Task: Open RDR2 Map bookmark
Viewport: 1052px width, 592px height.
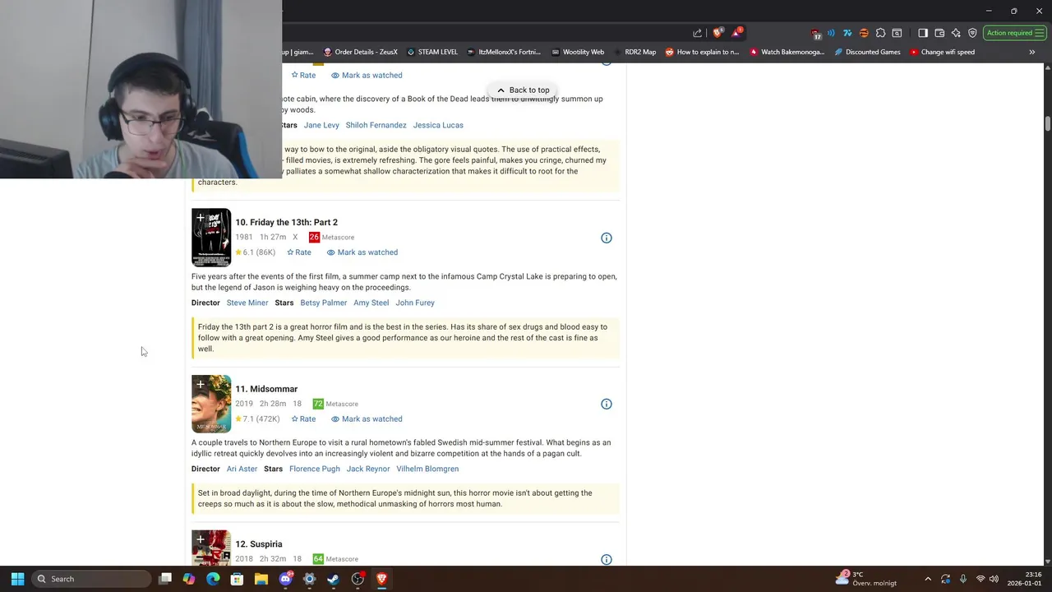Action: [635, 52]
